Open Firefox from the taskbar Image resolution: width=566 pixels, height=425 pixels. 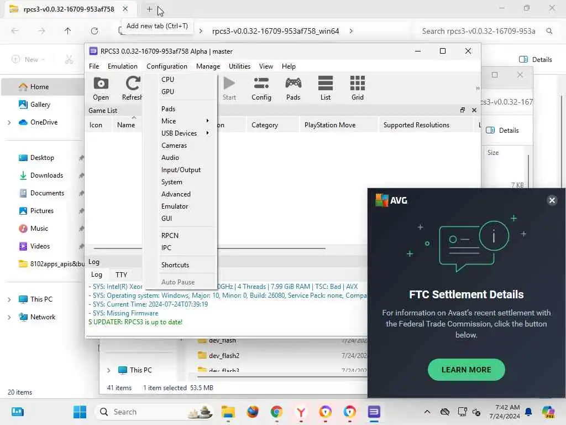252,412
